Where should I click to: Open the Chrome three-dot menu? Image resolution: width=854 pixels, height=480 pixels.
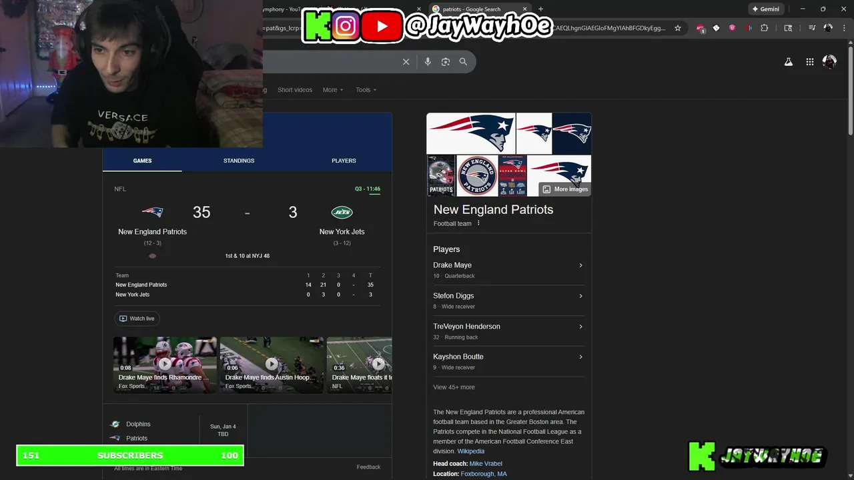[x=844, y=28]
